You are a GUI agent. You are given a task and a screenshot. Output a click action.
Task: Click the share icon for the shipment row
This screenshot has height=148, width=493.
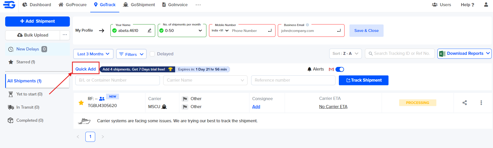465,103
